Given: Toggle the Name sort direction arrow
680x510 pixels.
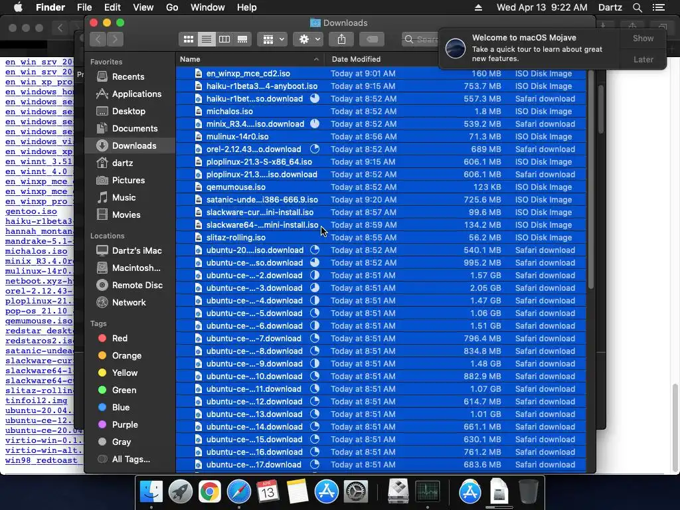Looking at the screenshot, I should (x=316, y=59).
